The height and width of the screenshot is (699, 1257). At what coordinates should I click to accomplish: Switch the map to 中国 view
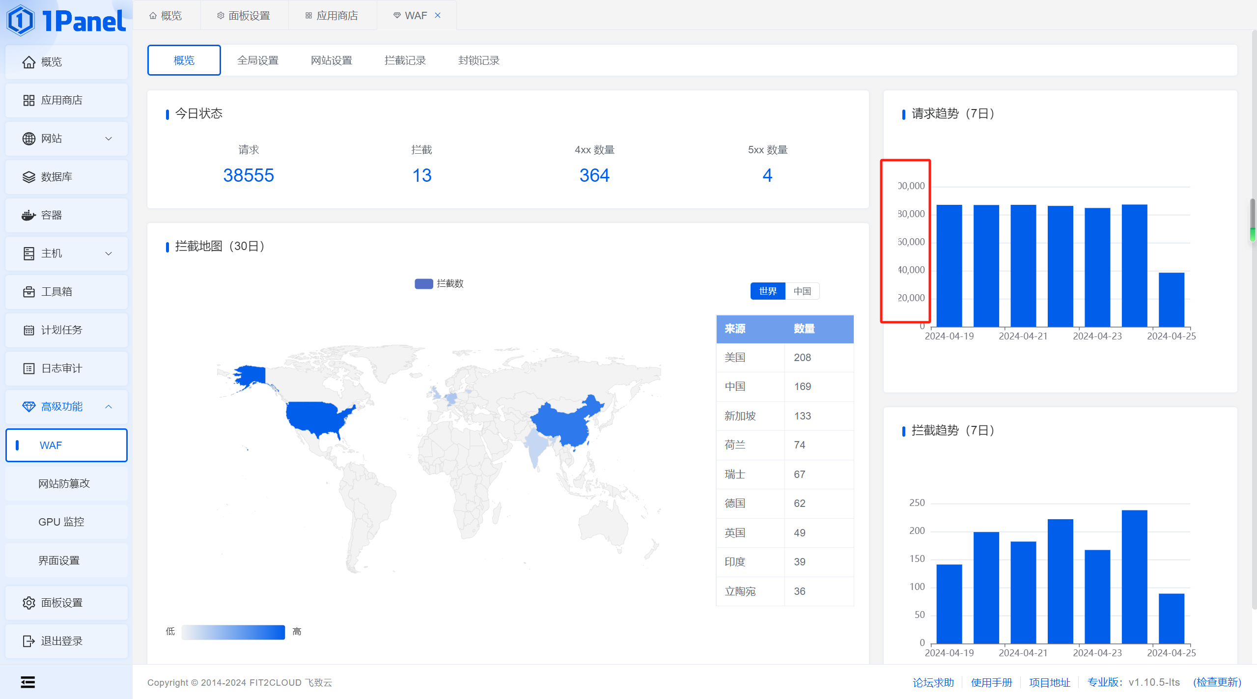(x=802, y=291)
